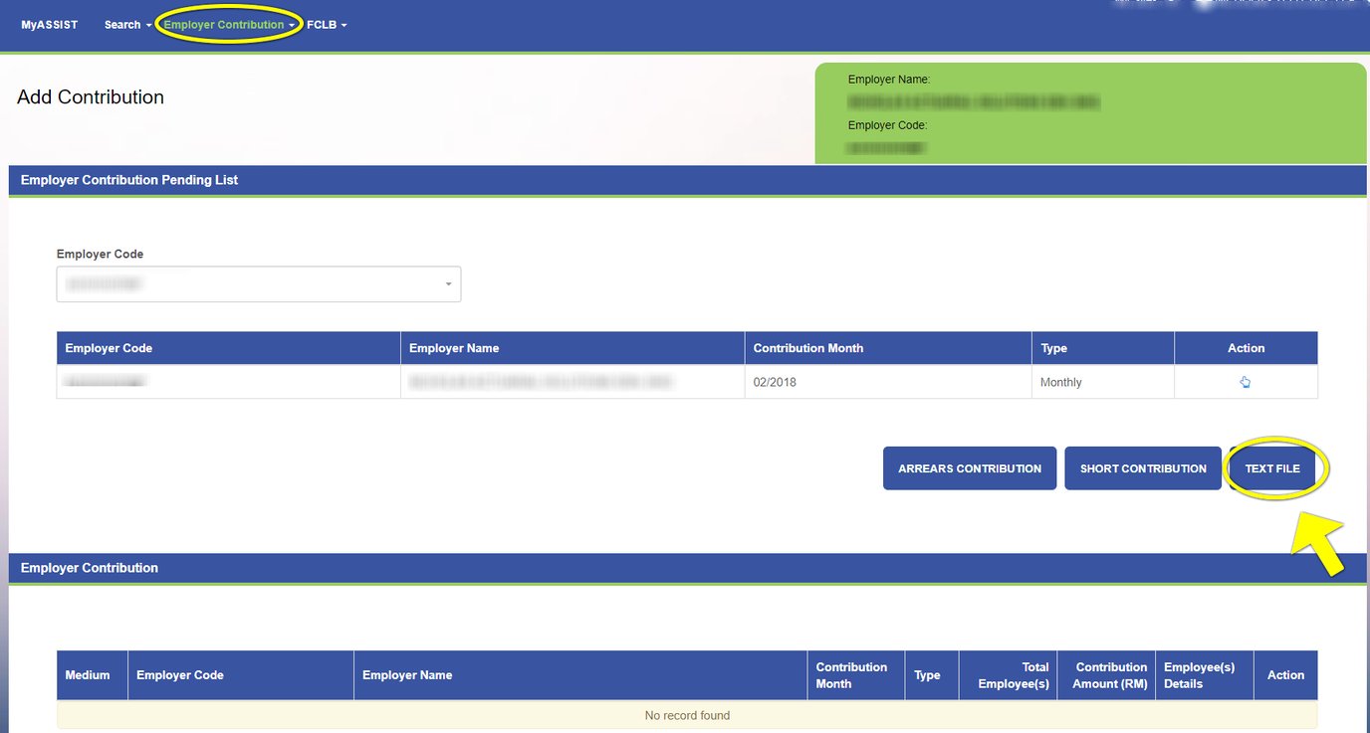Click the Medium column header in Employer Contribution table
Screen dimensions: 1370x733
tap(90, 674)
